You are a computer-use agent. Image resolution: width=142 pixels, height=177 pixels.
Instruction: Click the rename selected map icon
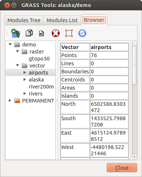[41, 33]
